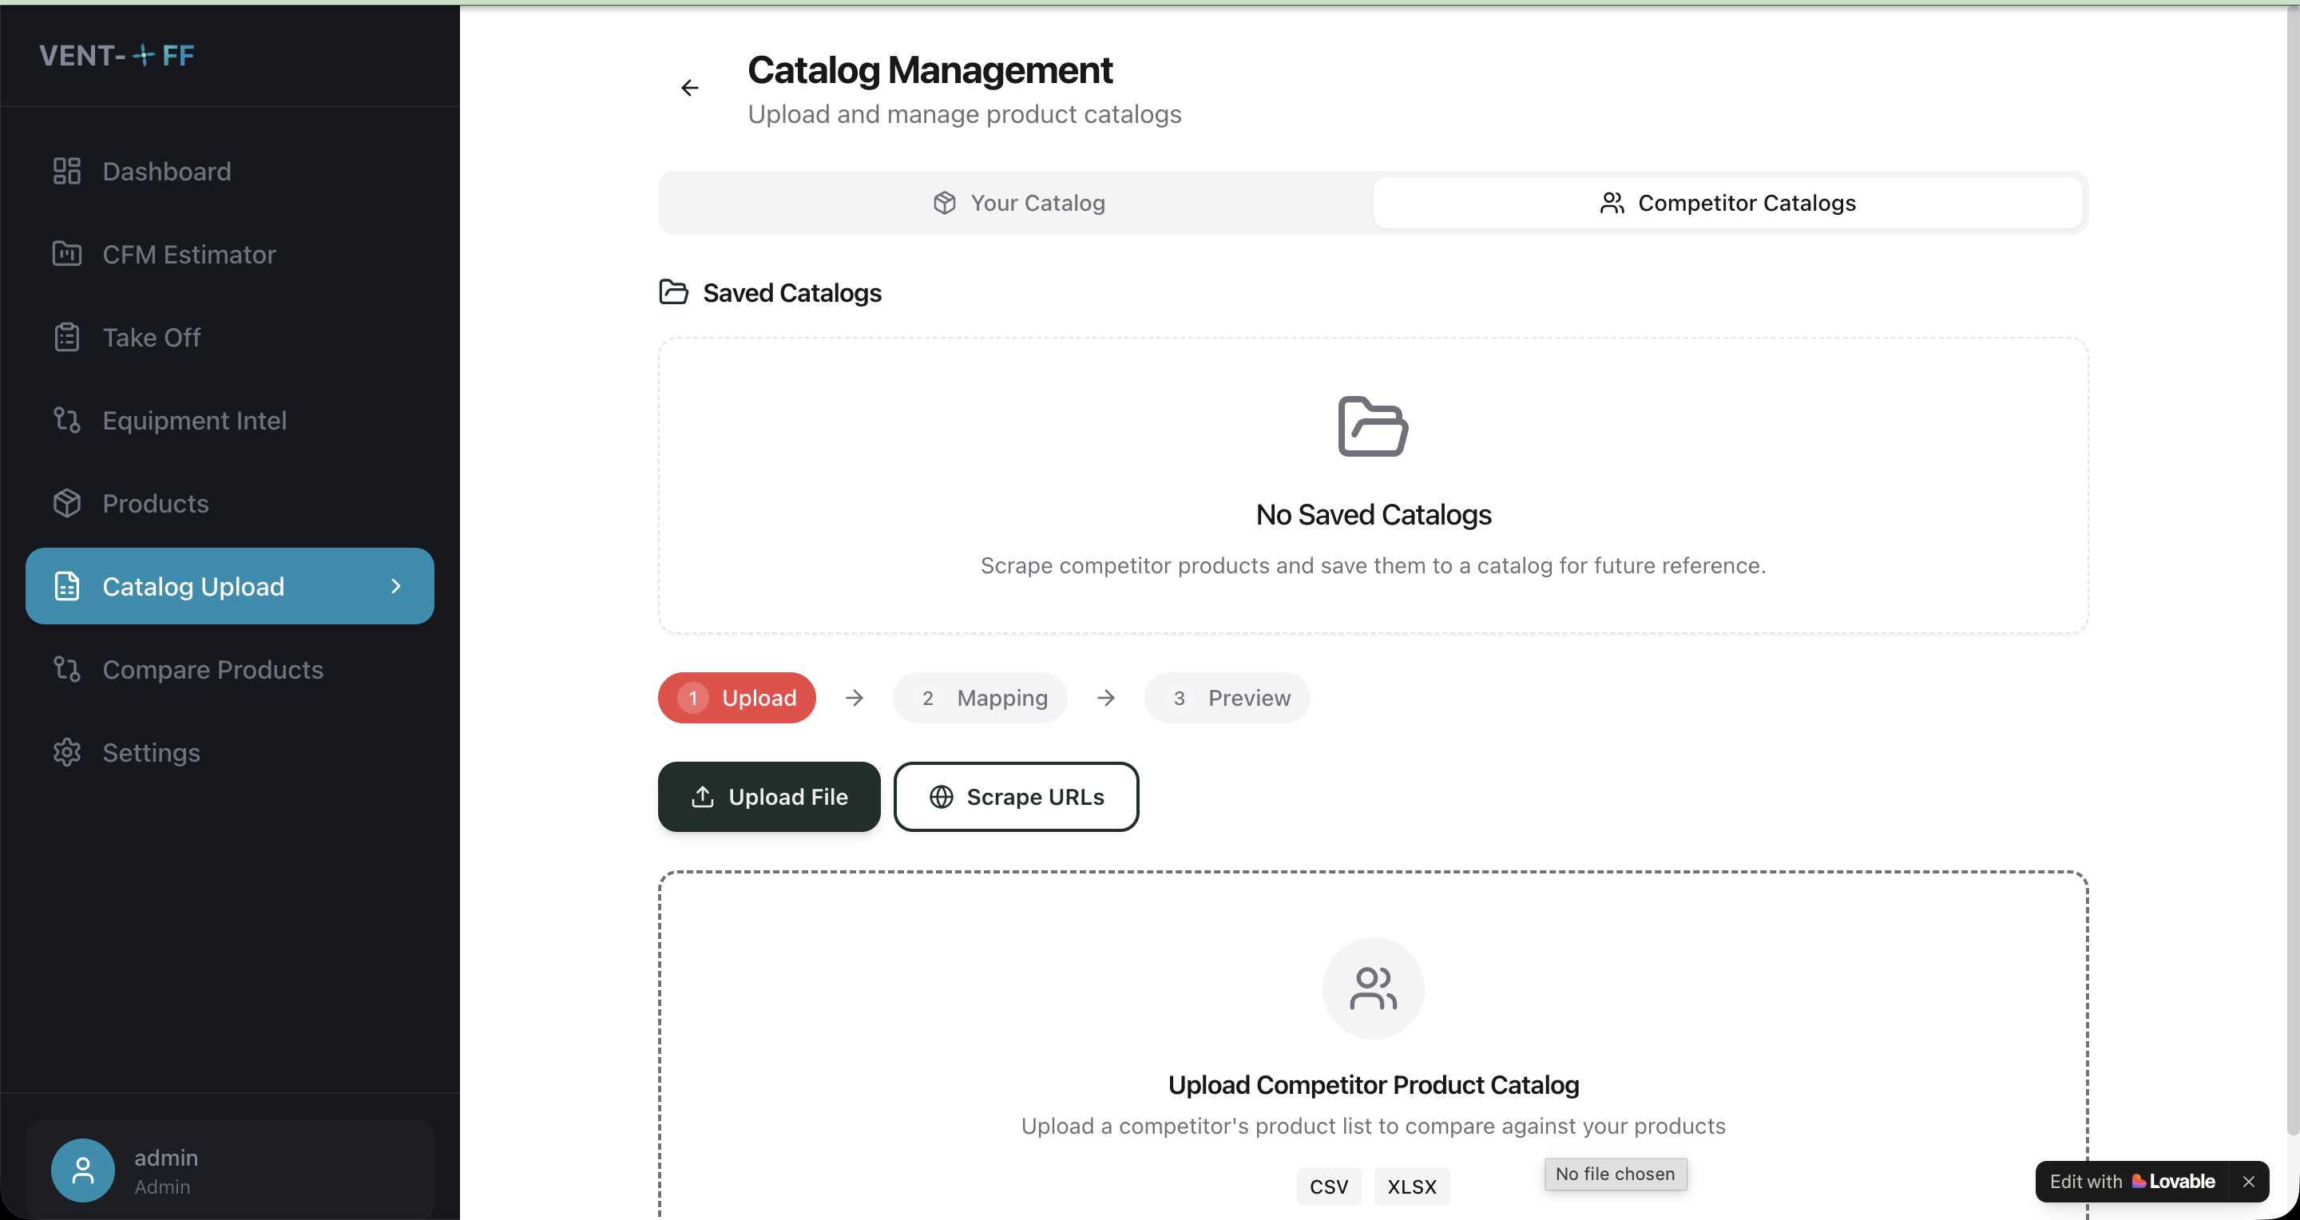Click the Compare Products sidebar icon
Screen dimensions: 2300x1220
[67, 669]
